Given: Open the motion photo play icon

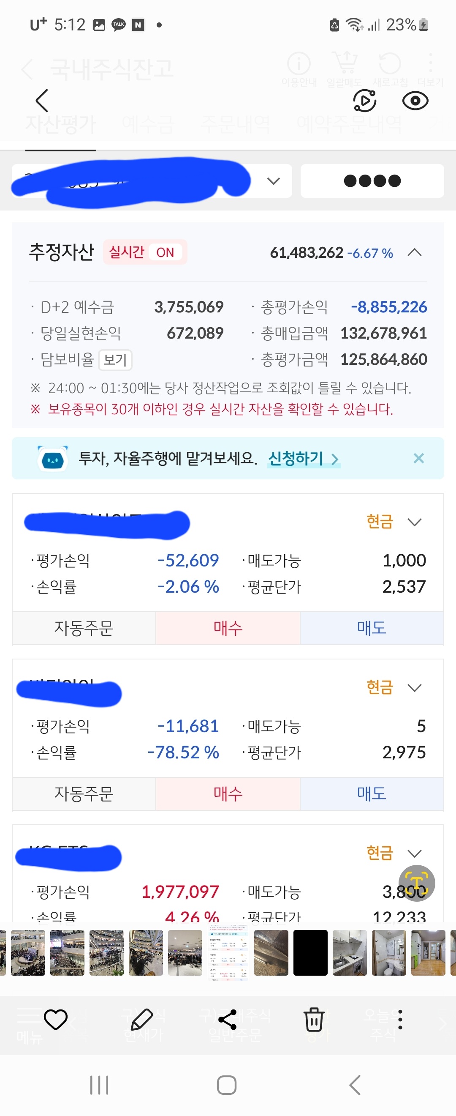Looking at the screenshot, I should coord(365,101).
